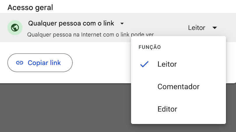Image resolution: width=236 pixels, height=132 pixels.
Task: Choose Comentador from the role menu
Action: coord(178,87)
